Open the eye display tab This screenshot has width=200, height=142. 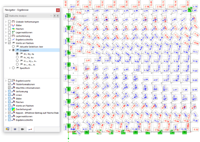click(15, 129)
